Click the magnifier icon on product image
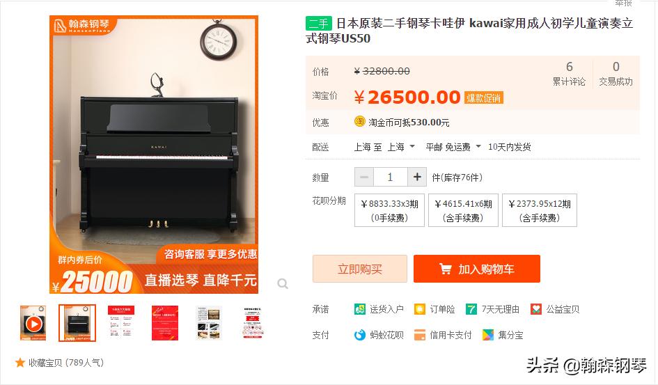The width and height of the screenshot is (658, 385). [x=283, y=284]
